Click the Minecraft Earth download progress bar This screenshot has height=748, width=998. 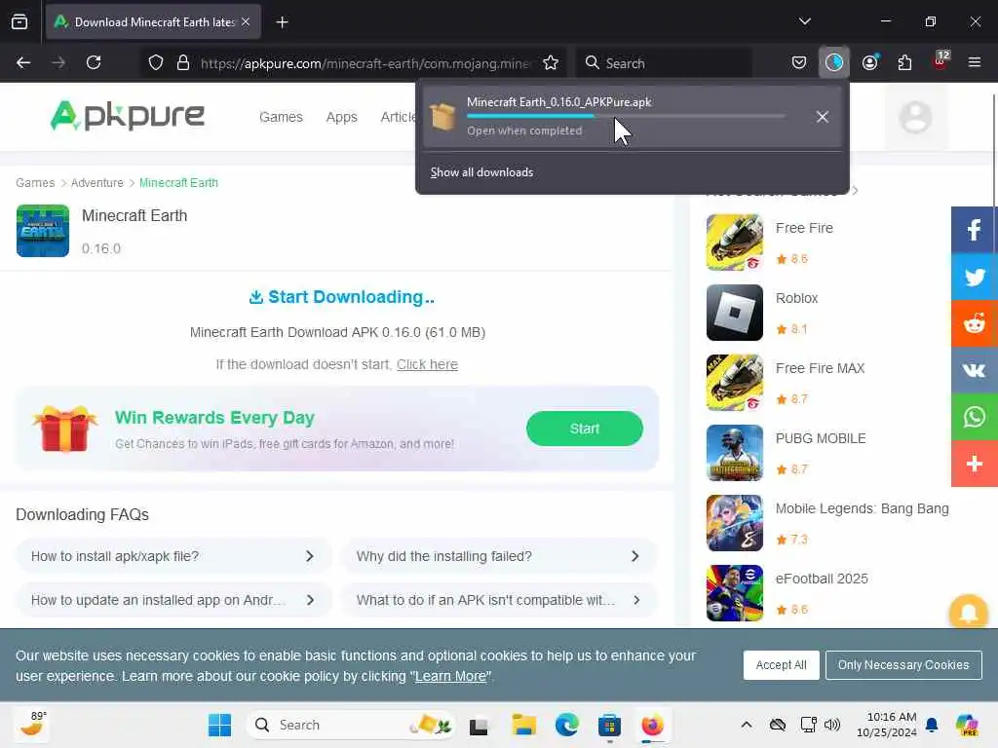tap(626, 116)
